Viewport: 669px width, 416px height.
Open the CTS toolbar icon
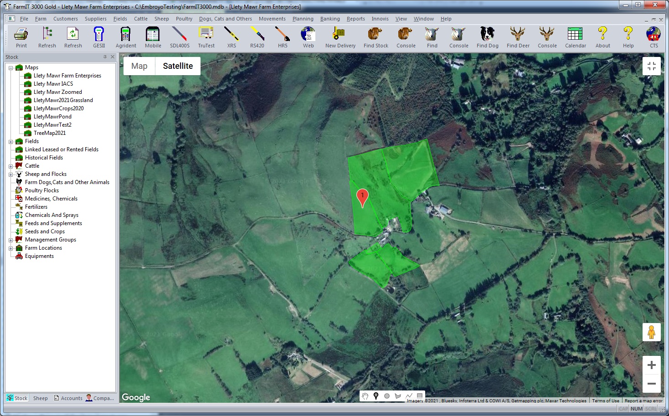654,37
